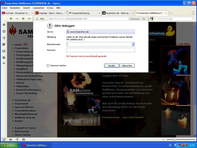Click the rubber duck image

click(x=170, y=31)
